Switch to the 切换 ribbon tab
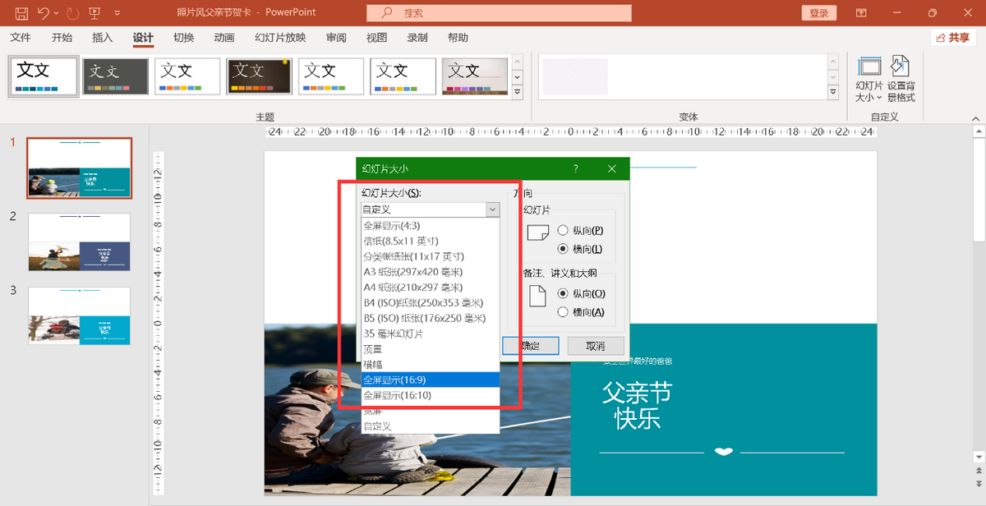 pos(182,38)
